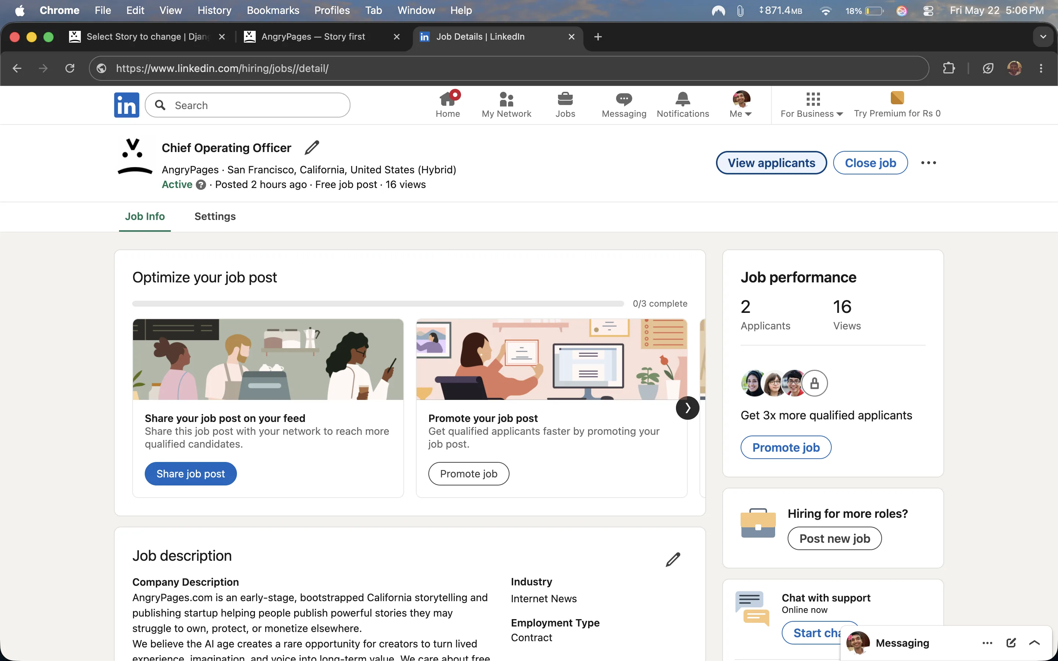Screen dimensions: 1058x661
Task: Open My Network icon
Action: click(x=506, y=105)
